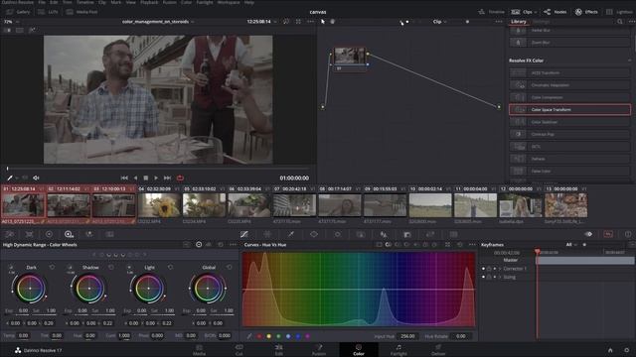Select the hand pan tool in node editor
The image size is (636, 357).
click(332, 22)
